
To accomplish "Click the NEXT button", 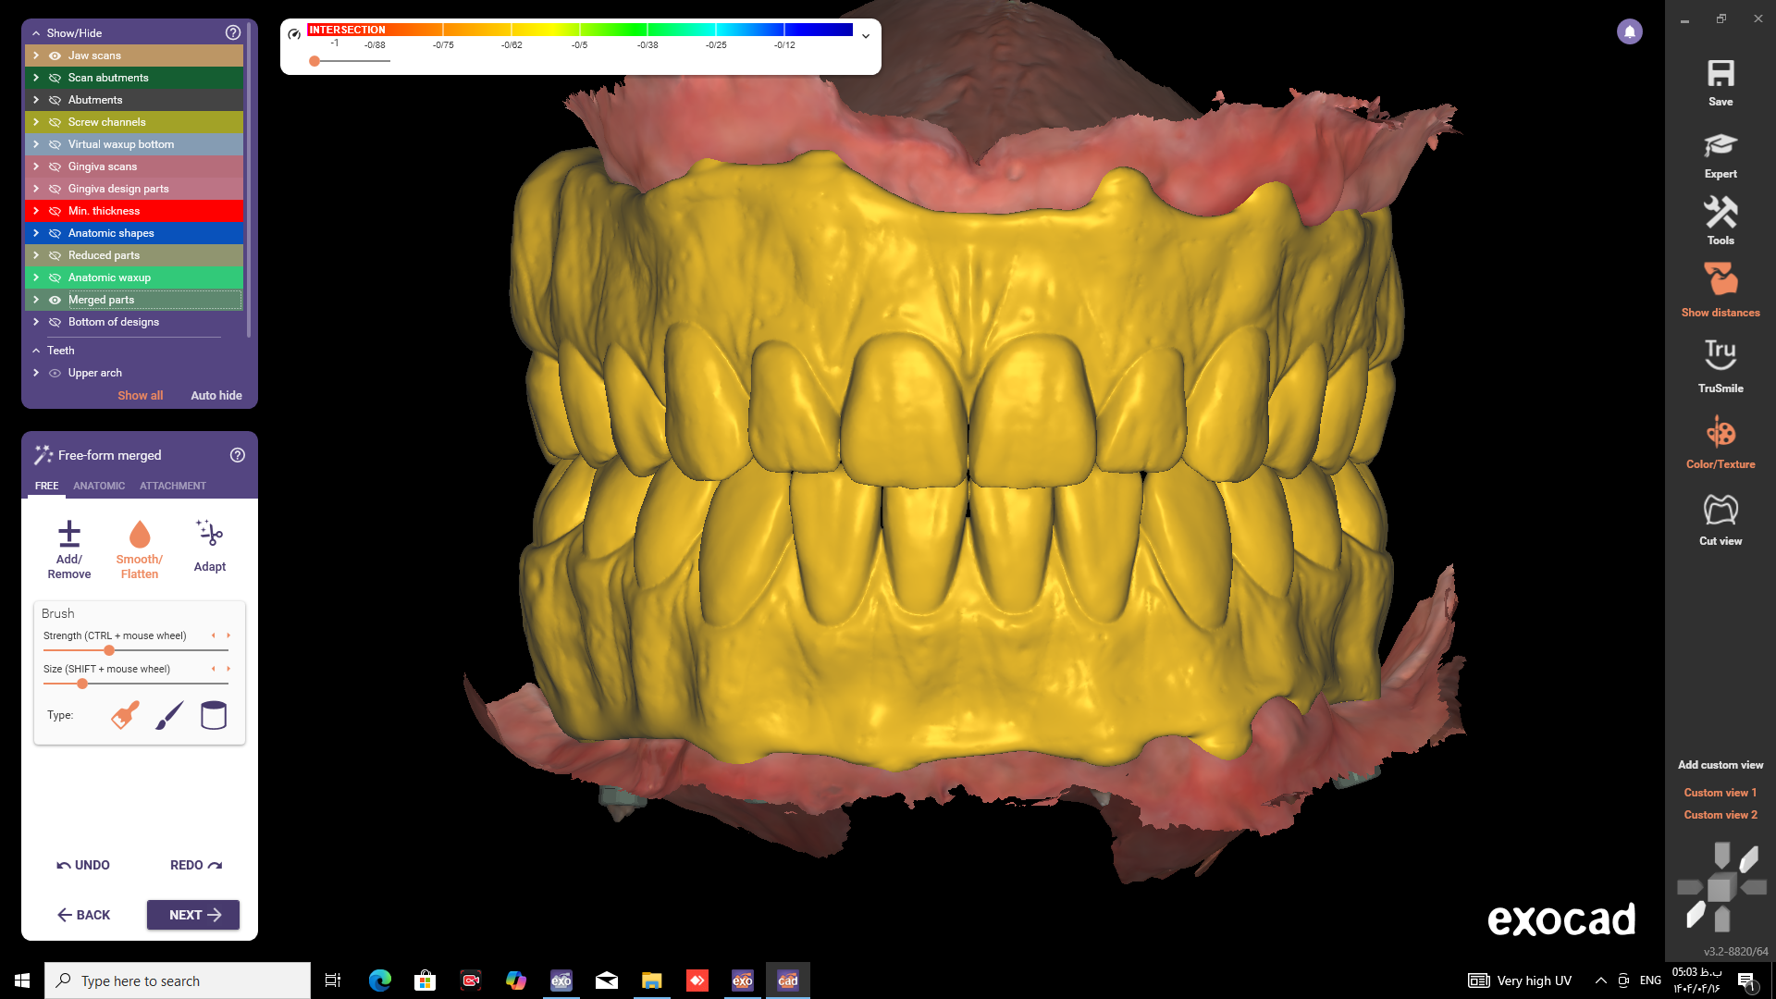I will pos(193,915).
